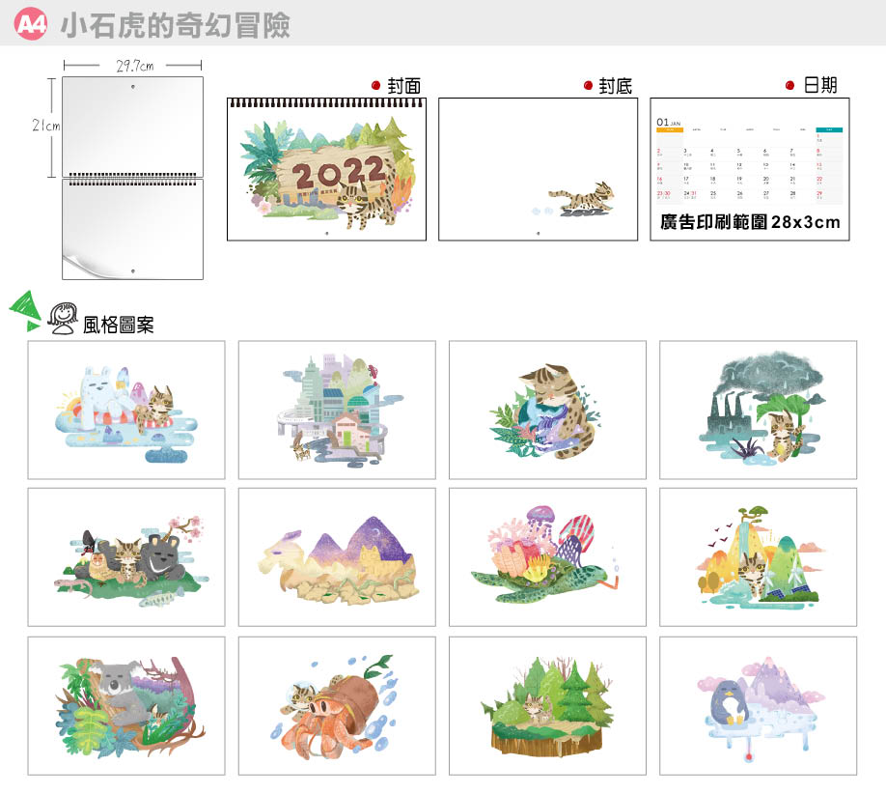The height and width of the screenshot is (794, 886).
Task: Select the 小石虎的奇幻冒險 title text
Action: (175, 25)
